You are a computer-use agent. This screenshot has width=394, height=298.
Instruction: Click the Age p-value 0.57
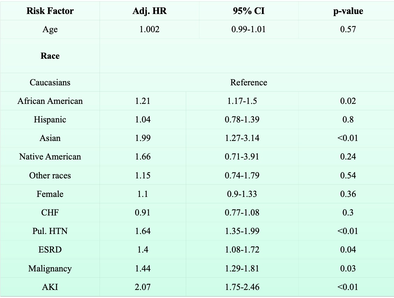pos(348,29)
